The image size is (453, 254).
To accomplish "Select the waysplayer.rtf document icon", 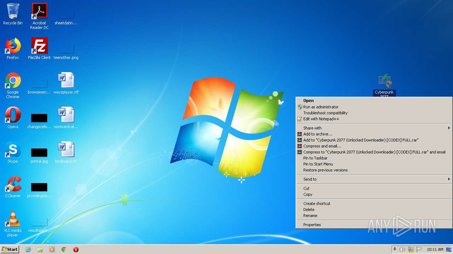I will point(66,83).
